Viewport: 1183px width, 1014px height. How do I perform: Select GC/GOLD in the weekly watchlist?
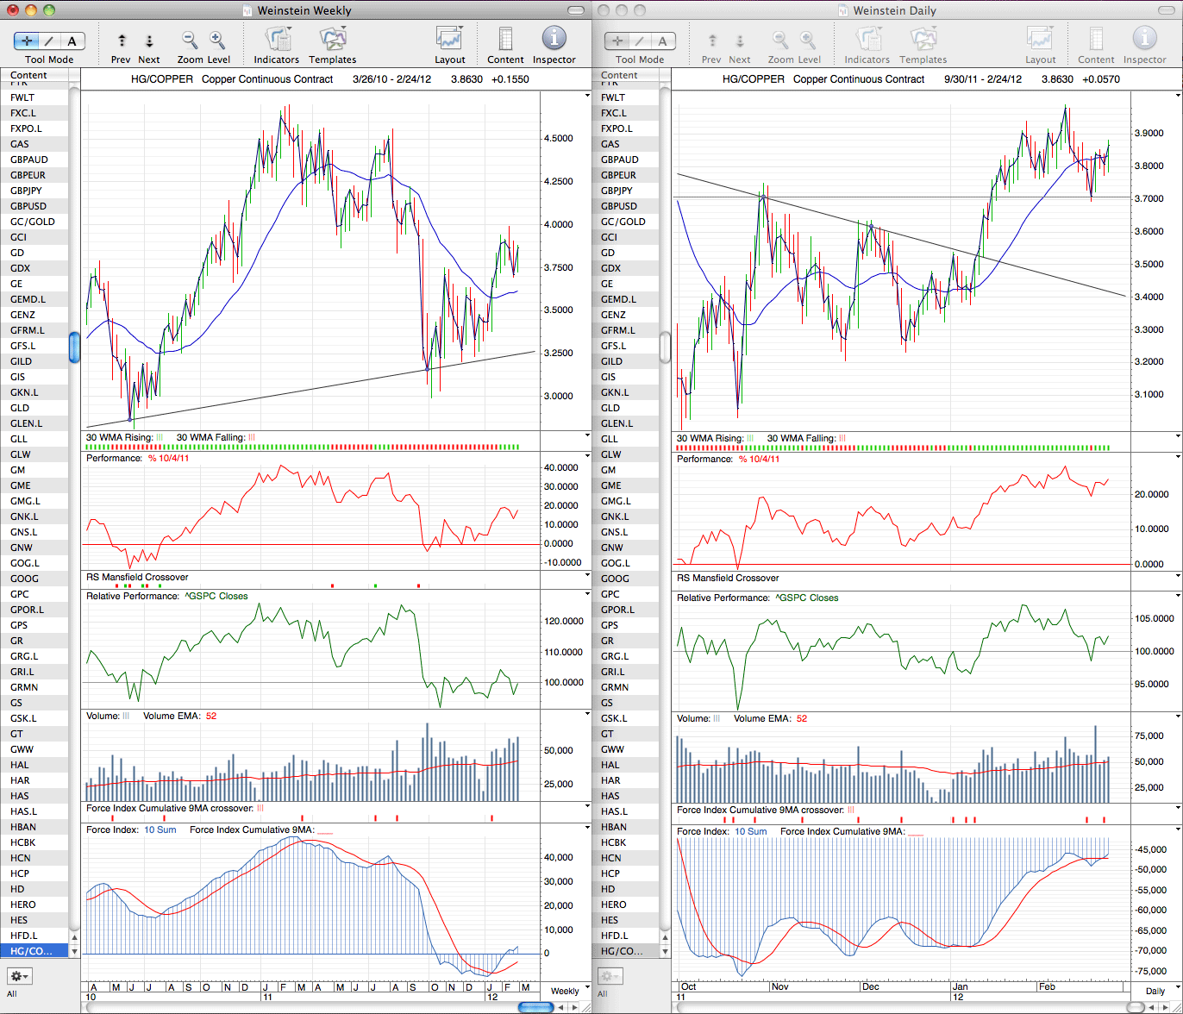coord(34,222)
